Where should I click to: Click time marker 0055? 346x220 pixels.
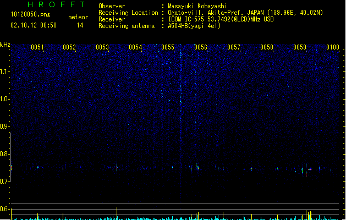point(168,47)
